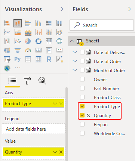This screenshot has width=135, height=161.
Task: Uncheck the Product Type checkbox
Action: (82, 106)
